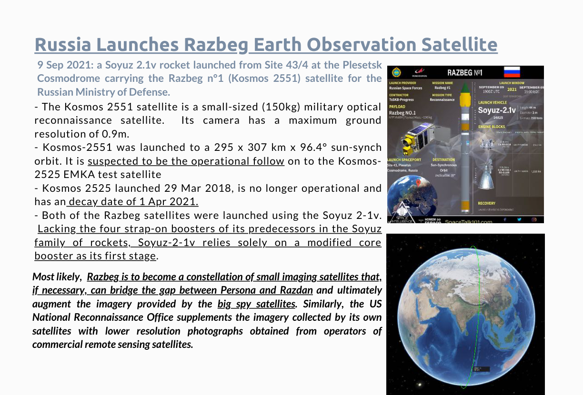Image resolution: width=583 pixels, height=395 pixels.
Task: Open the 'decay date of 1 Apr 2021' link
Action: (x=132, y=201)
